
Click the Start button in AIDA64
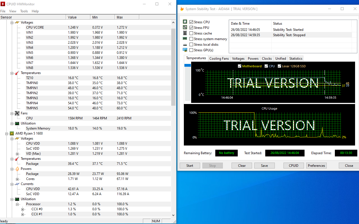pos(190,166)
